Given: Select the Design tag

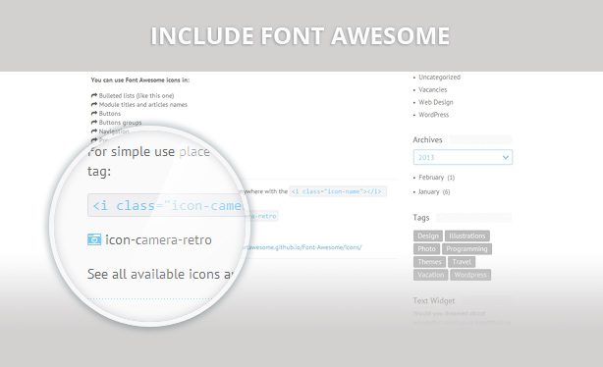Looking at the screenshot, I should [428, 236].
